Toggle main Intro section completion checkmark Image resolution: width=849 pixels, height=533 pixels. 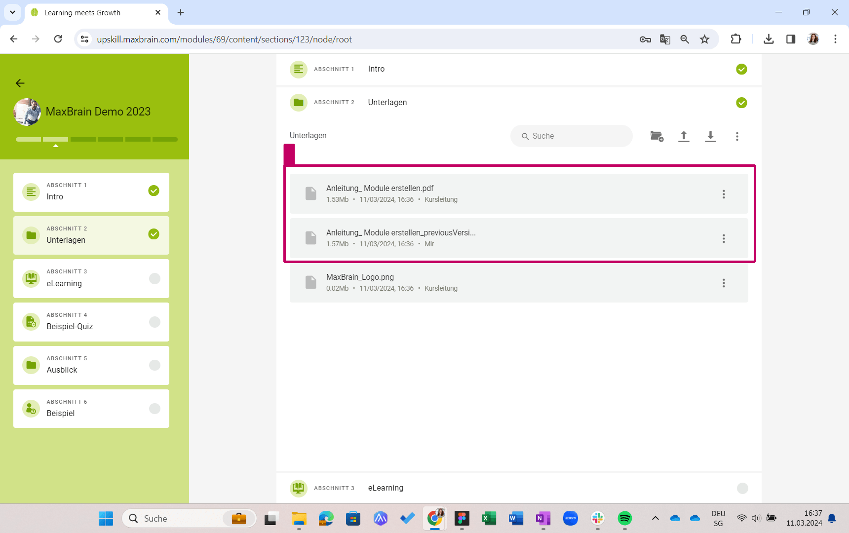tap(741, 69)
